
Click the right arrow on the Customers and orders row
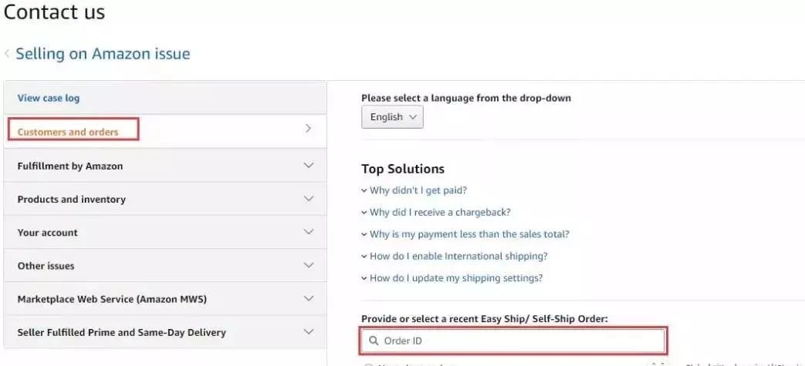tap(308, 129)
